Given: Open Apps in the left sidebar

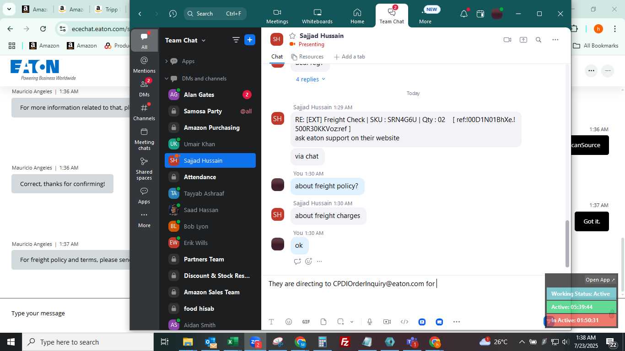Looking at the screenshot, I should tap(144, 195).
